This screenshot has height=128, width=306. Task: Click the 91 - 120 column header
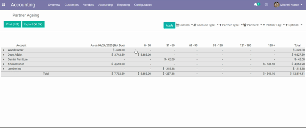pyautogui.click(x=218, y=46)
